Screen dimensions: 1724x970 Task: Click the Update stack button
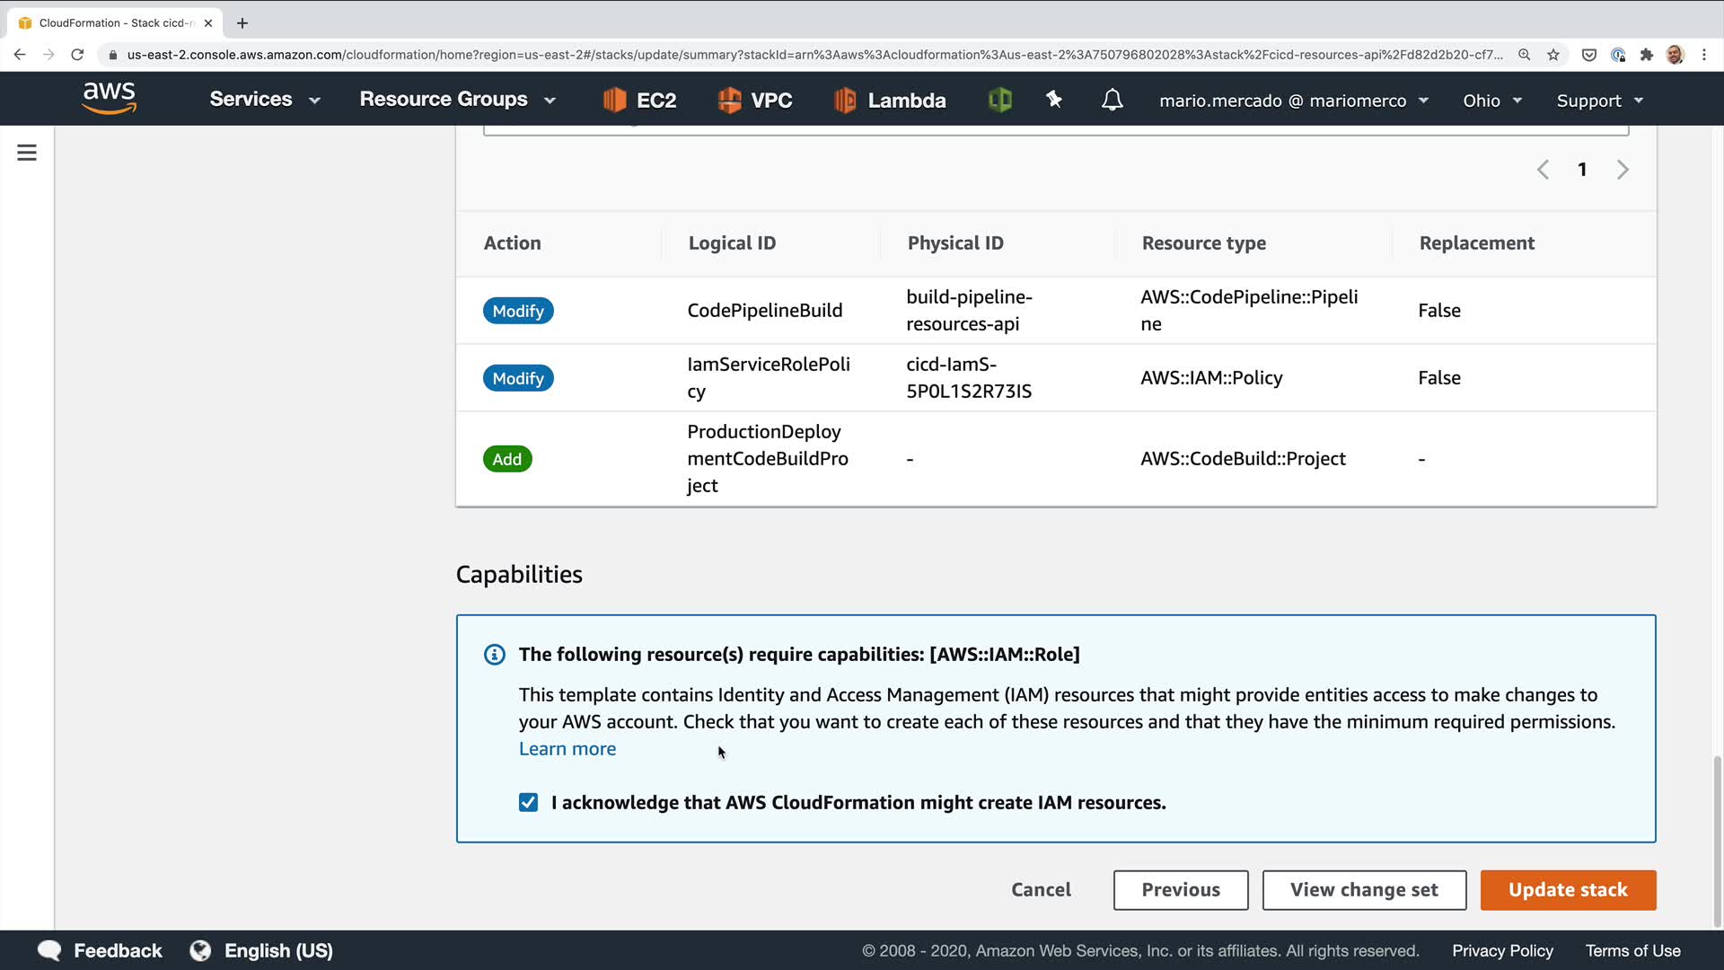point(1568,890)
